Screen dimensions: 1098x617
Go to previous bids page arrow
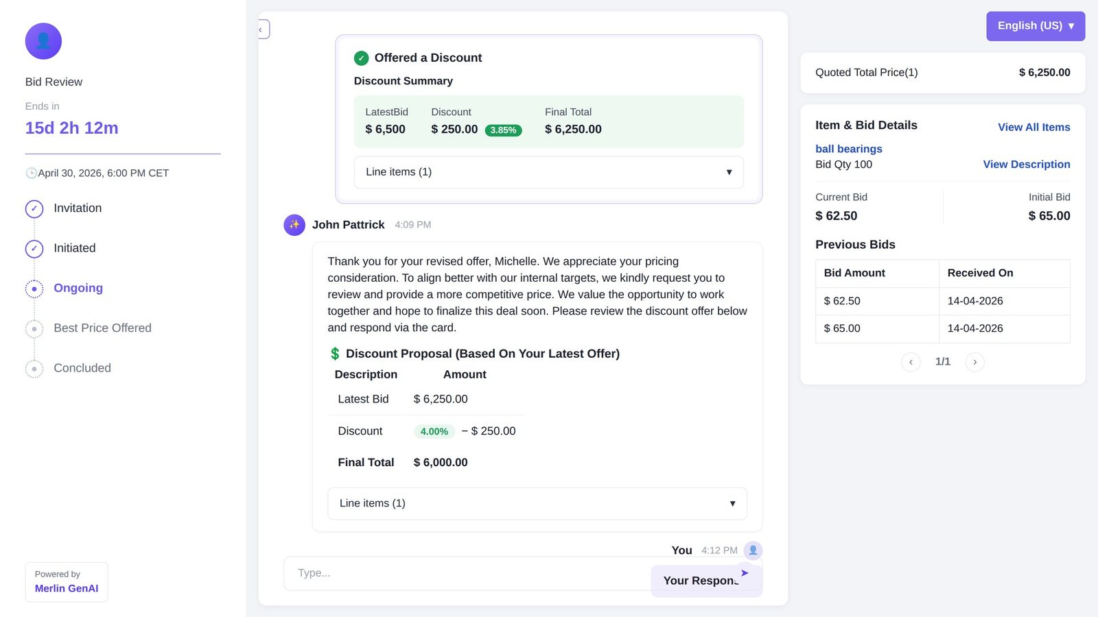click(x=911, y=362)
